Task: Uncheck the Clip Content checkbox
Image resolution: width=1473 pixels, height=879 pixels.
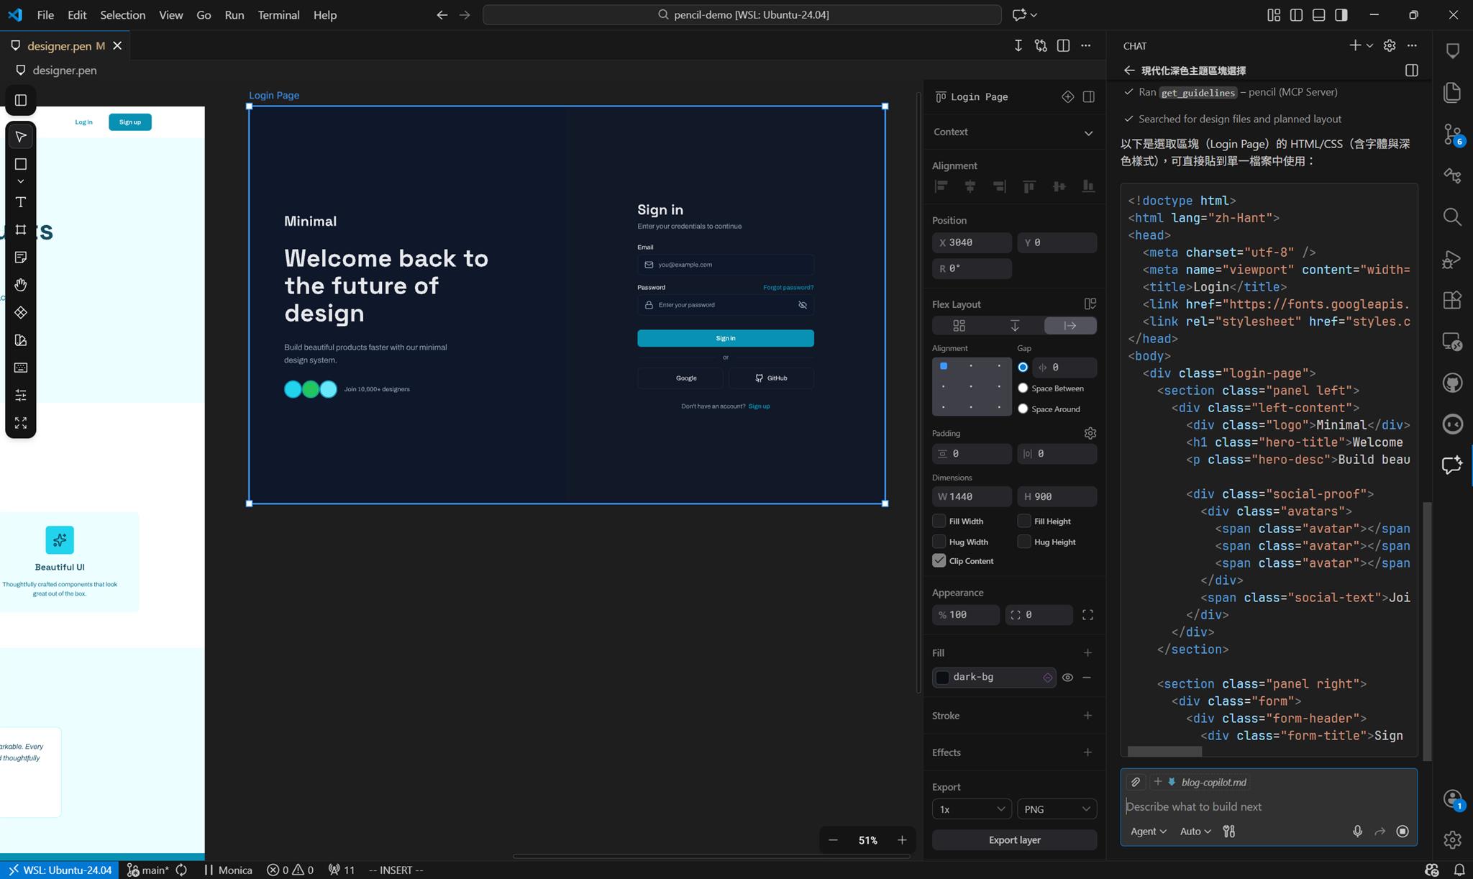Action: click(x=939, y=561)
